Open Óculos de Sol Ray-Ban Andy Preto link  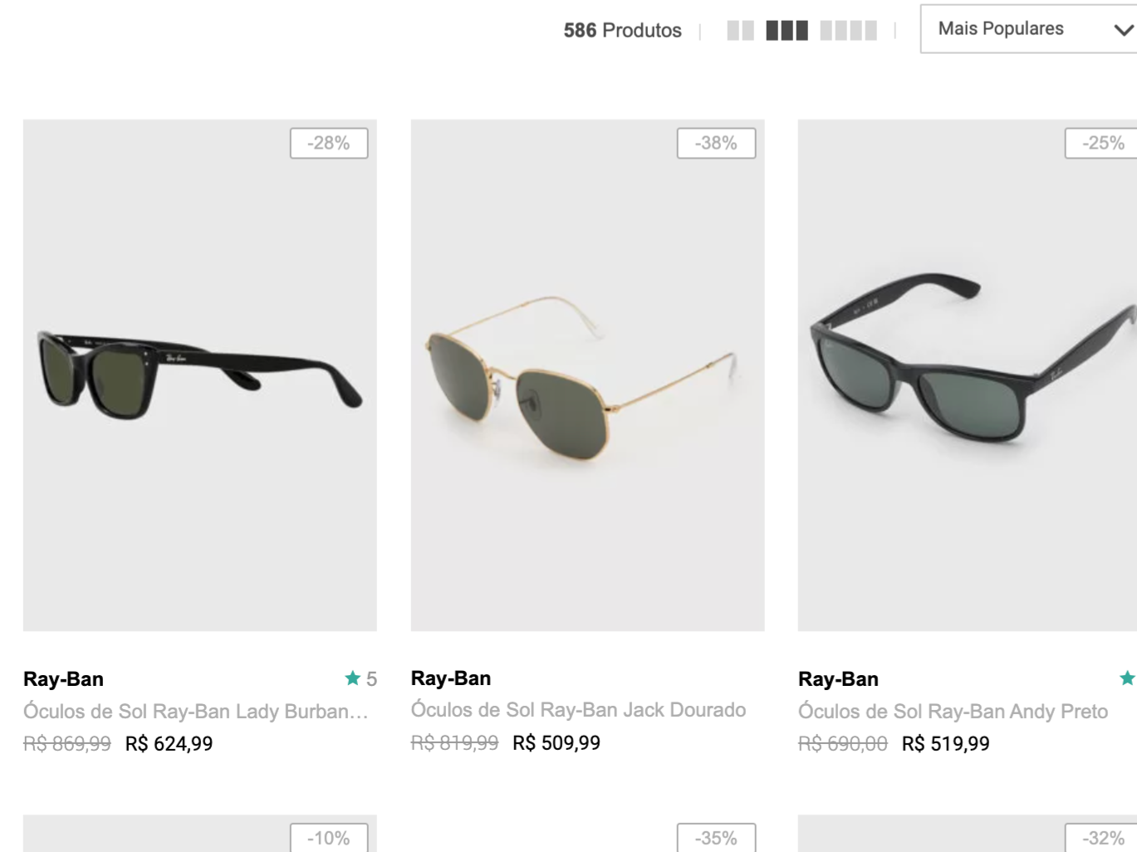[x=953, y=712]
